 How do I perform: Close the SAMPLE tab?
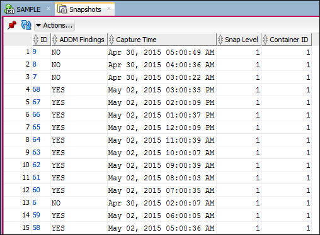point(49,9)
